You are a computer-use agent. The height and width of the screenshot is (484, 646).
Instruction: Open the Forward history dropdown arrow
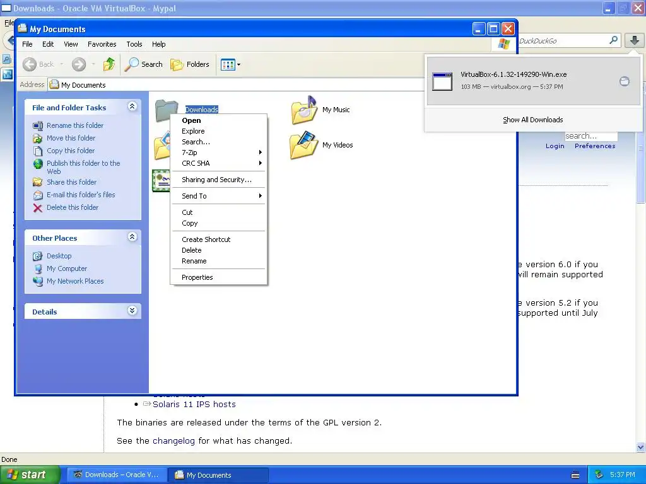(93, 64)
